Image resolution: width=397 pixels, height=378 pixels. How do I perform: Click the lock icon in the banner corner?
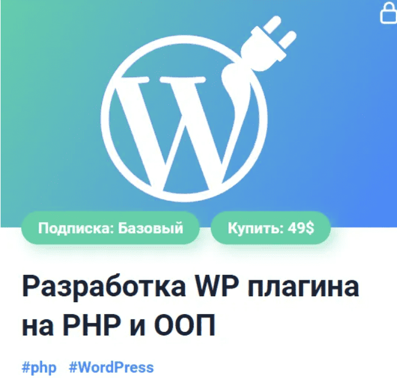pyautogui.click(x=389, y=14)
